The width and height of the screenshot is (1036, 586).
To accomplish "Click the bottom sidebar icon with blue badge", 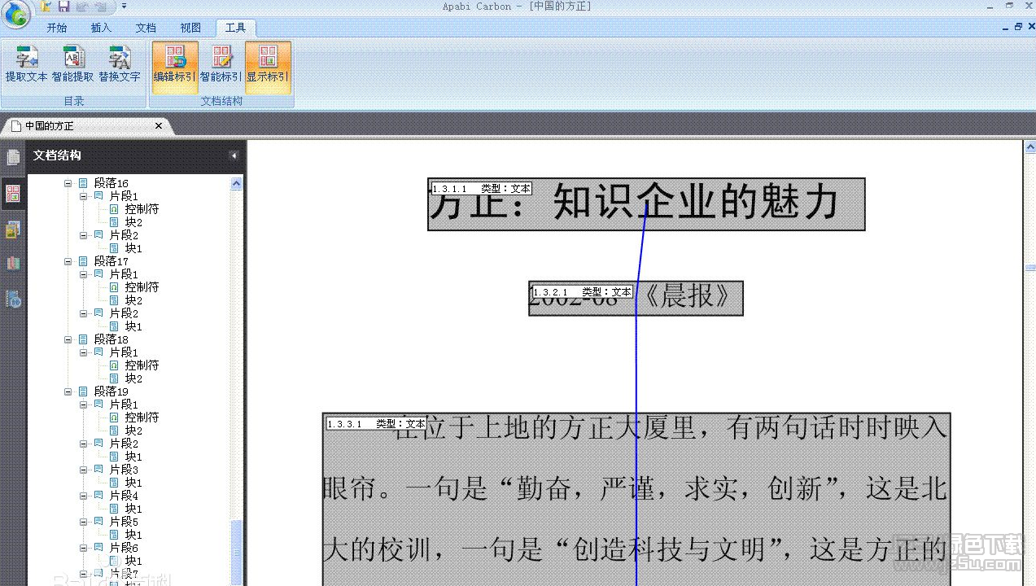I will pyautogui.click(x=13, y=299).
